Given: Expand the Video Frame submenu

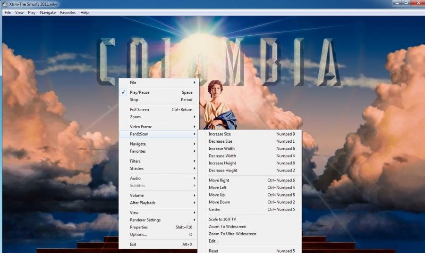Looking at the screenshot, I should [x=159, y=126].
